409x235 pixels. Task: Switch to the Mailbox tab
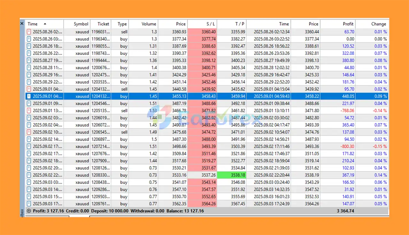(x=22, y=211)
